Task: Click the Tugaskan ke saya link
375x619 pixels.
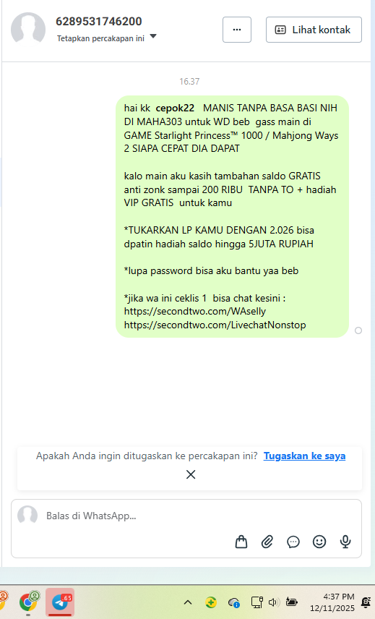Action: coord(304,456)
